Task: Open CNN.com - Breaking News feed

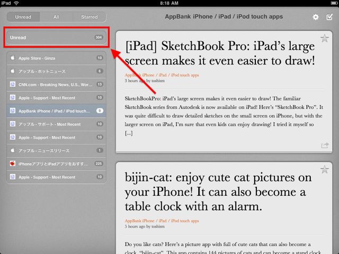Action: tap(57, 84)
